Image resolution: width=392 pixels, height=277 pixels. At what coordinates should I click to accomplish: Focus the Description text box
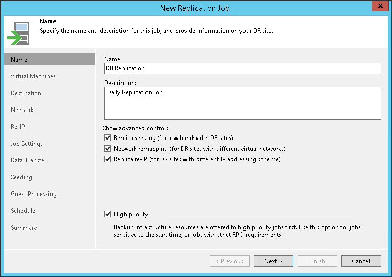click(242, 103)
